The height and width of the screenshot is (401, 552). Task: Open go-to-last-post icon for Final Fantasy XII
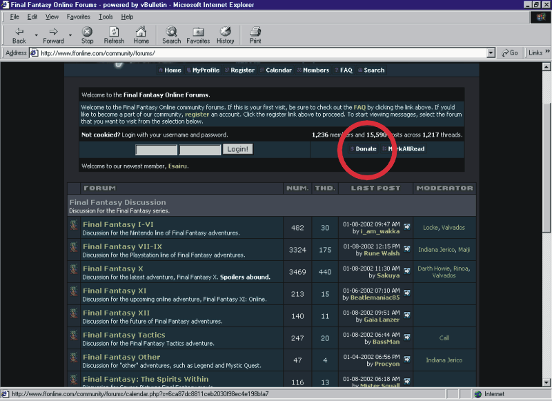click(407, 315)
